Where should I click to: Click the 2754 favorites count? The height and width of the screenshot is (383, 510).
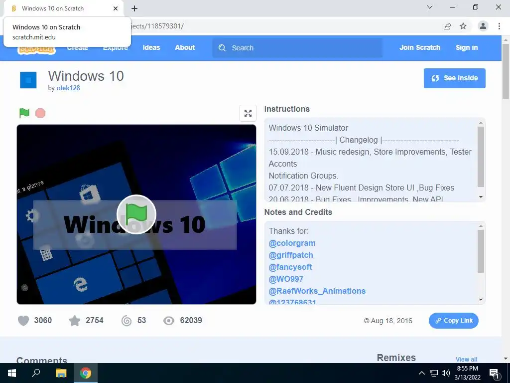click(x=94, y=321)
